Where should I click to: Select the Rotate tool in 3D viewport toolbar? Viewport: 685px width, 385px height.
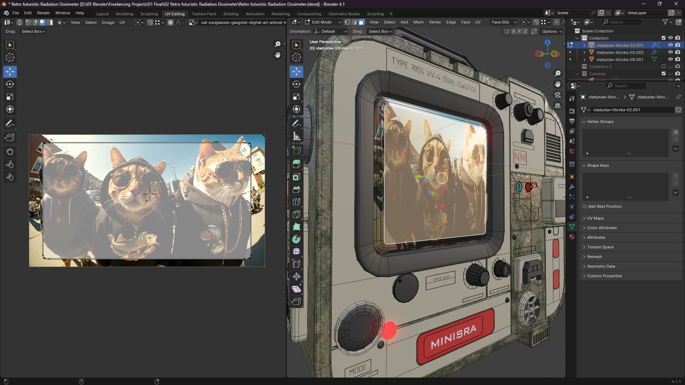[296, 84]
